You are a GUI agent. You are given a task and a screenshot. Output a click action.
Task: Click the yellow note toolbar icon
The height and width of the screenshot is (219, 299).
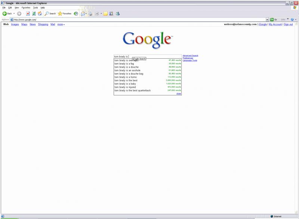click(x=105, y=13)
